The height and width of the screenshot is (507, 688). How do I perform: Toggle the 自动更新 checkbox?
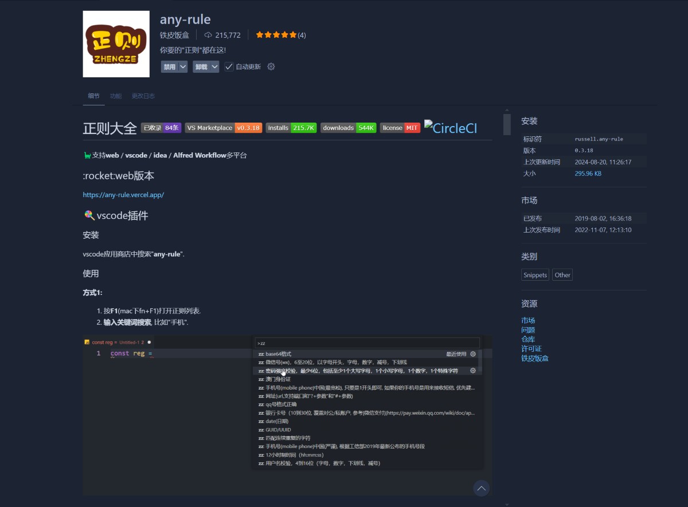[229, 66]
